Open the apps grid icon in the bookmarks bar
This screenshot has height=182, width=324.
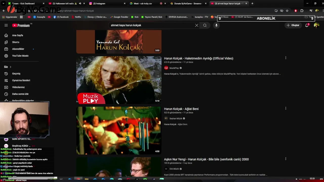point(21,17)
